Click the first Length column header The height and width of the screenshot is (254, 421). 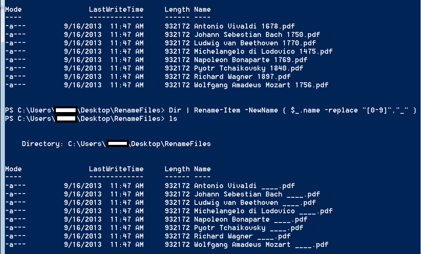177,10
